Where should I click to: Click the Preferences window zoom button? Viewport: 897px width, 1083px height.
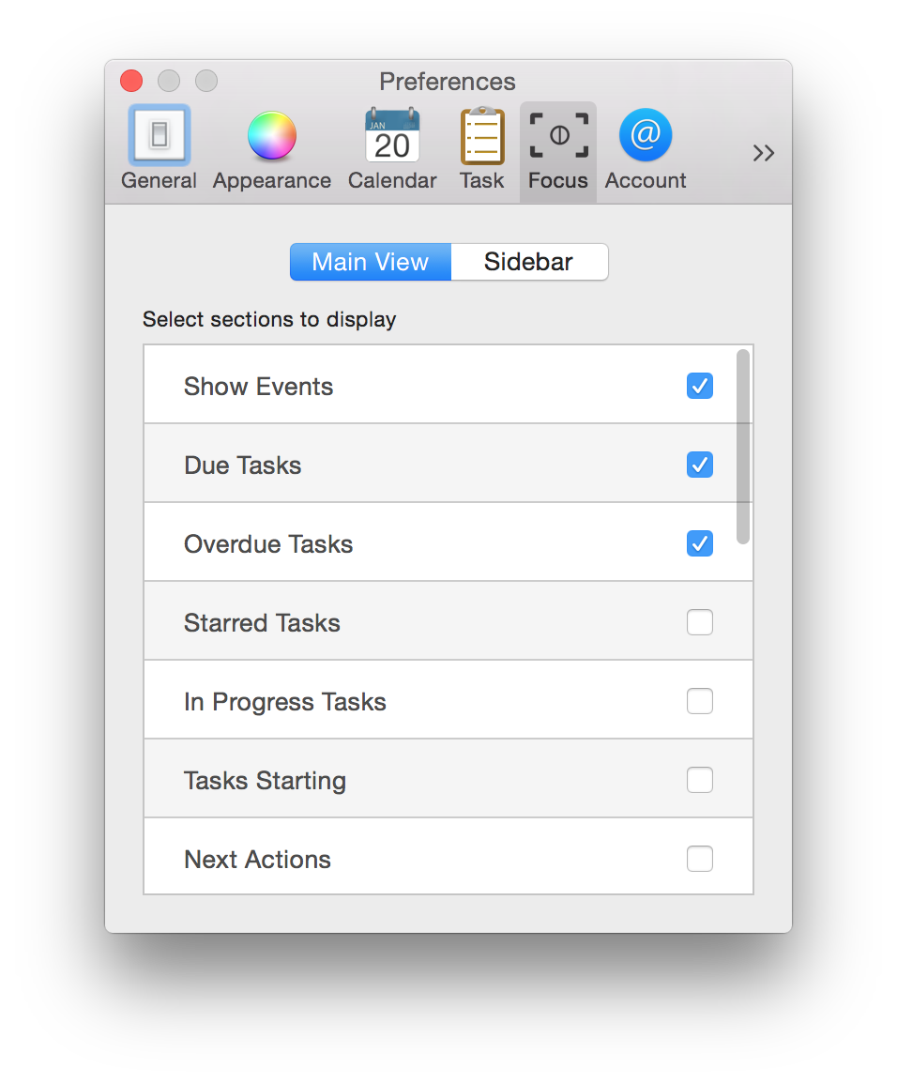click(x=206, y=82)
